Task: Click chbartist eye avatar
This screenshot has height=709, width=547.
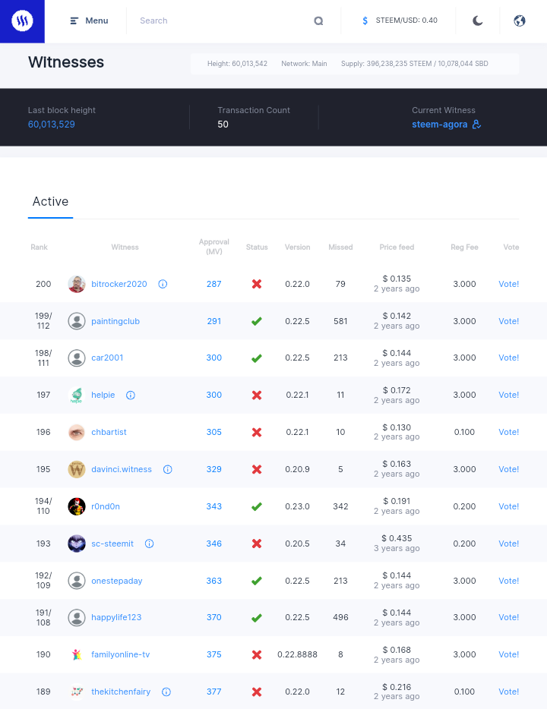Action: [x=77, y=432]
